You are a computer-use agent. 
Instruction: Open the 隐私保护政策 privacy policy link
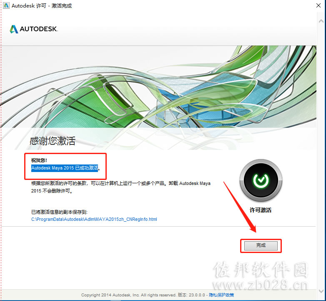(x=221, y=295)
